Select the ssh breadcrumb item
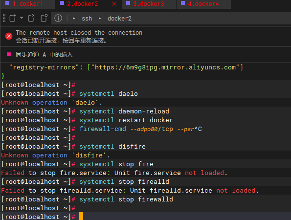 coord(87,19)
